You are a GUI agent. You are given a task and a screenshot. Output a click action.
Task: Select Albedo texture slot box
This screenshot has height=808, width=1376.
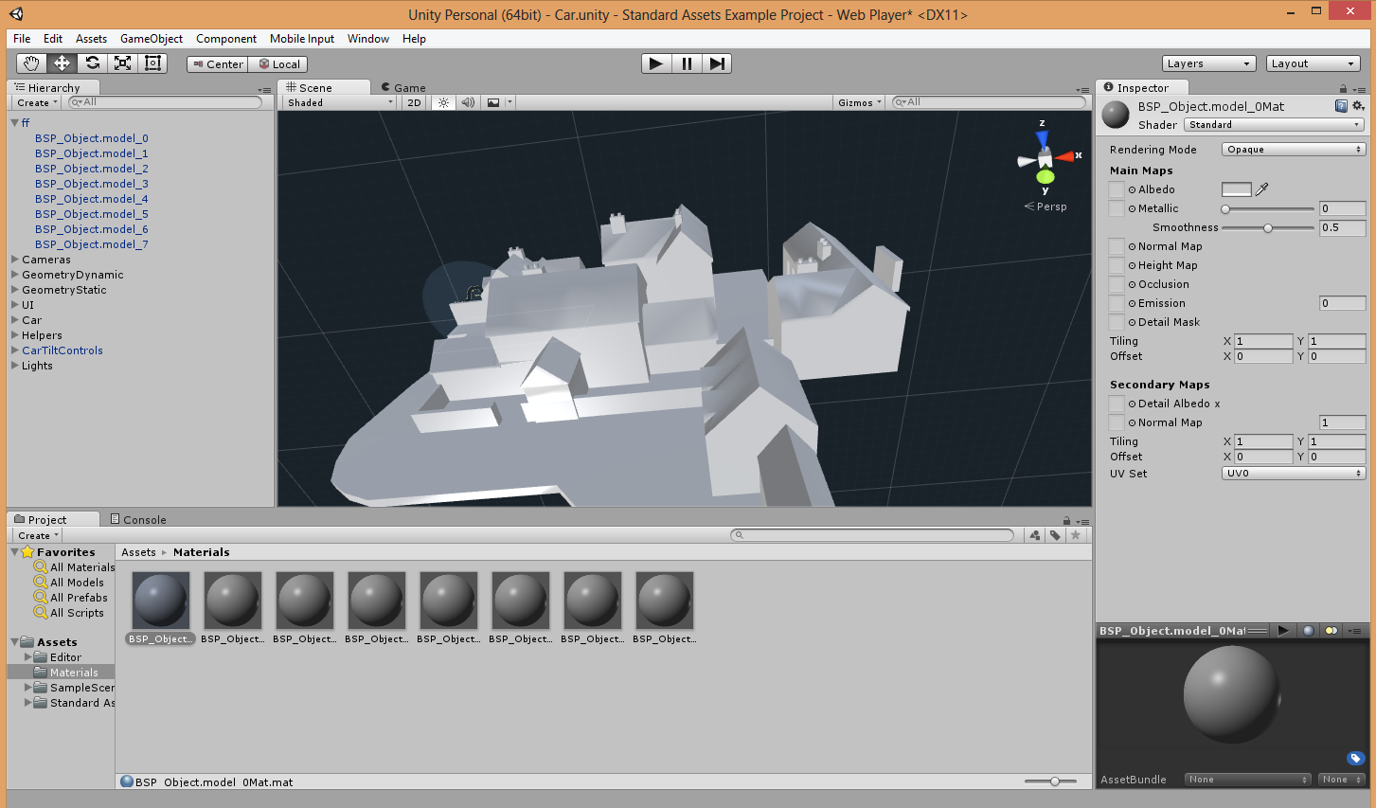click(1117, 189)
